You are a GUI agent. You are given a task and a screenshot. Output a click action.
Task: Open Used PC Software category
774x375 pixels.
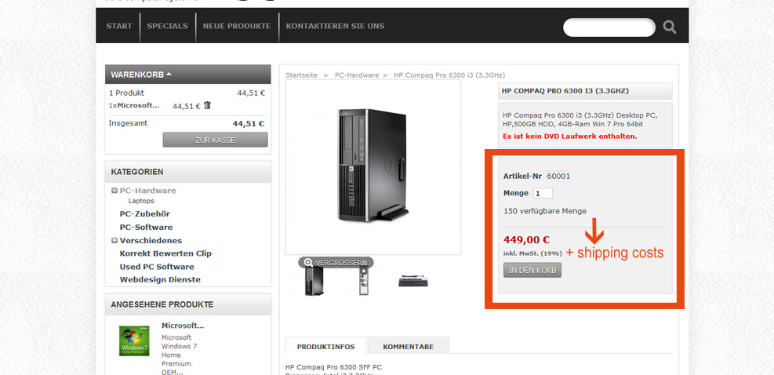157,267
